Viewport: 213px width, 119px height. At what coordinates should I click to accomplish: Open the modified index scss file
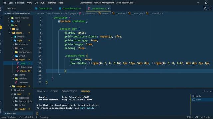[23, 71]
